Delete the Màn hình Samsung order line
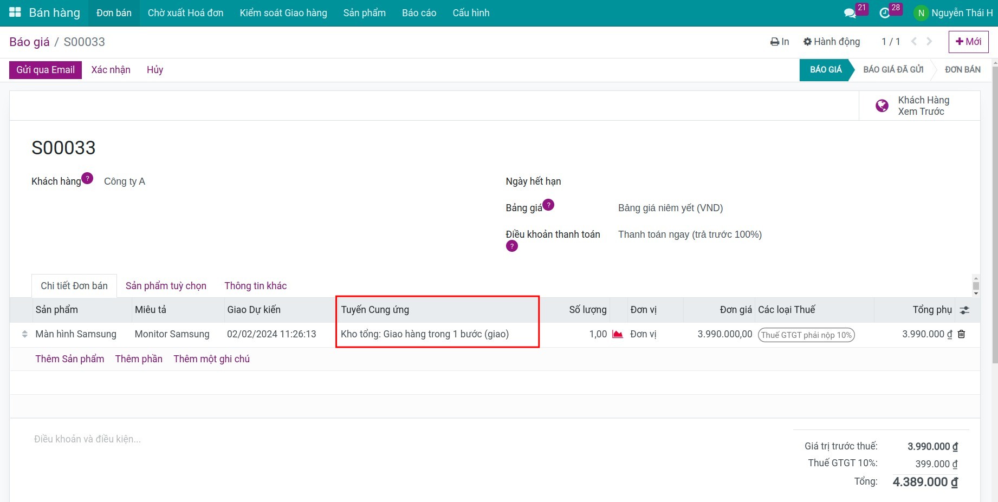The width and height of the screenshot is (998, 502). pos(962,334)
